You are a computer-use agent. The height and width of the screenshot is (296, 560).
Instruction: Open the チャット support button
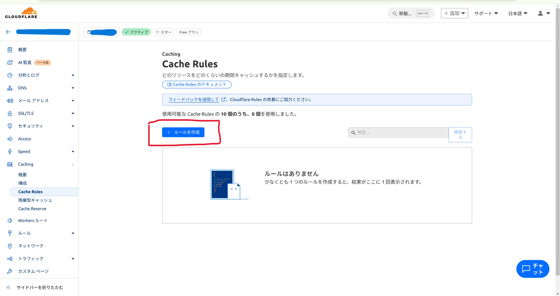pos(532,269)
